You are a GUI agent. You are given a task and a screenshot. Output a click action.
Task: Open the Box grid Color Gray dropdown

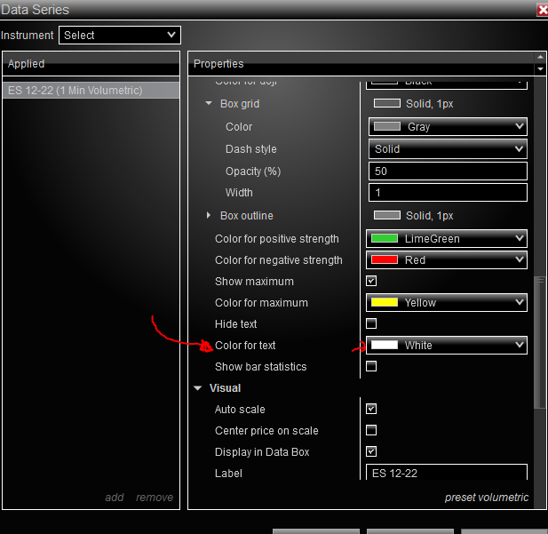pos(448,126)
